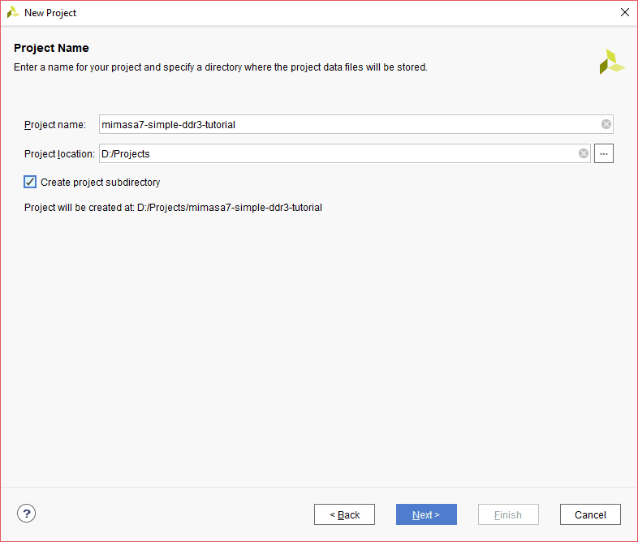The height and width of the screenshot is (542, 638).
Task: Clear the Project location field with its X icon
Action: click(583, 153)
